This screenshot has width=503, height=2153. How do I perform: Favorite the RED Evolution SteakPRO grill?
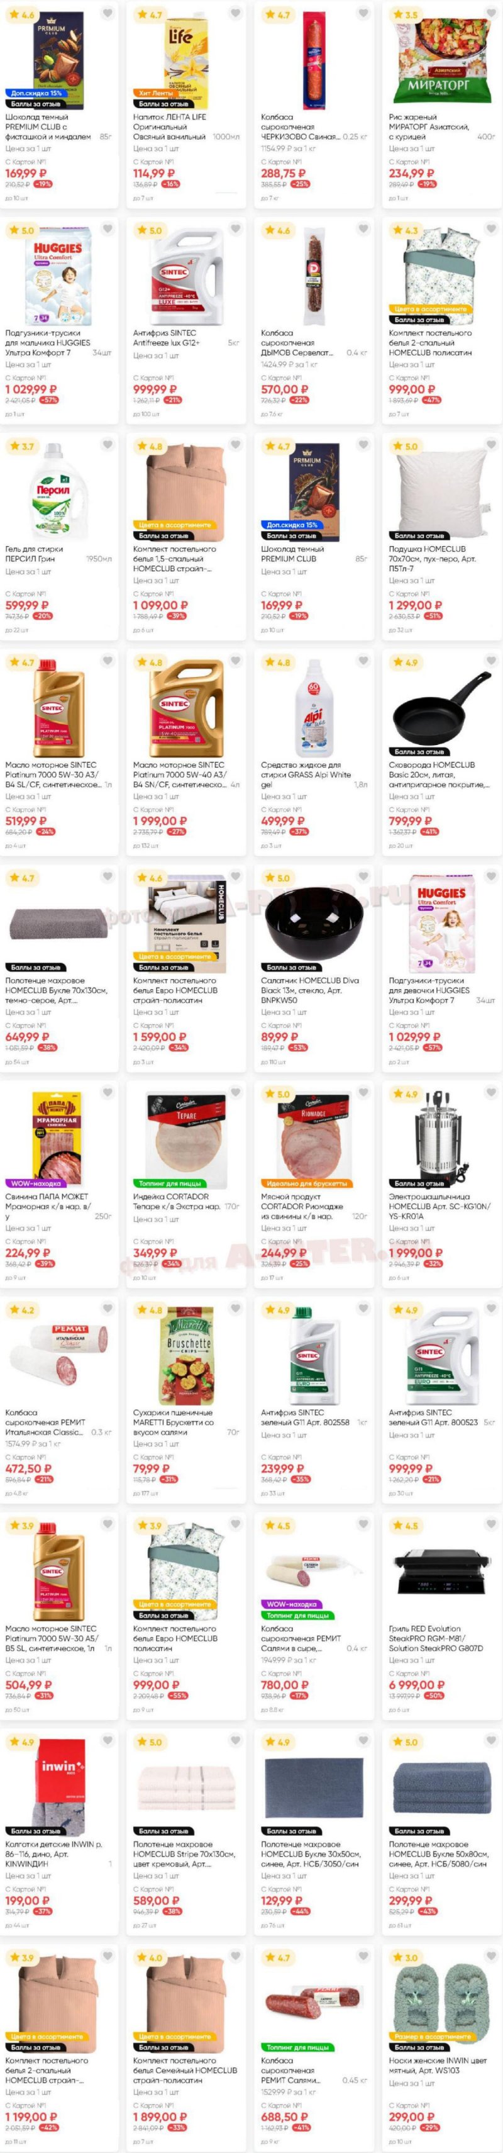tap(490, 1524)
